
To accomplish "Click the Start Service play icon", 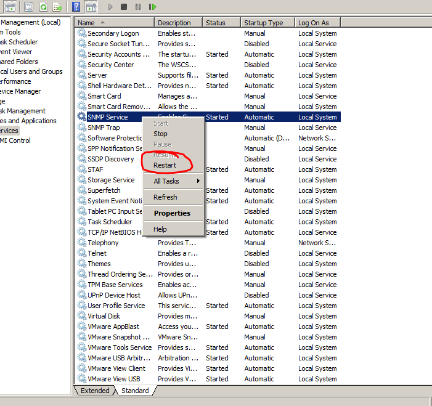I will tap(110, 7).
